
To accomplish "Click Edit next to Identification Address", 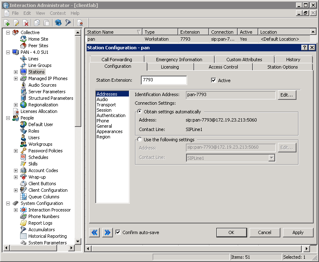I will (287, 95).
